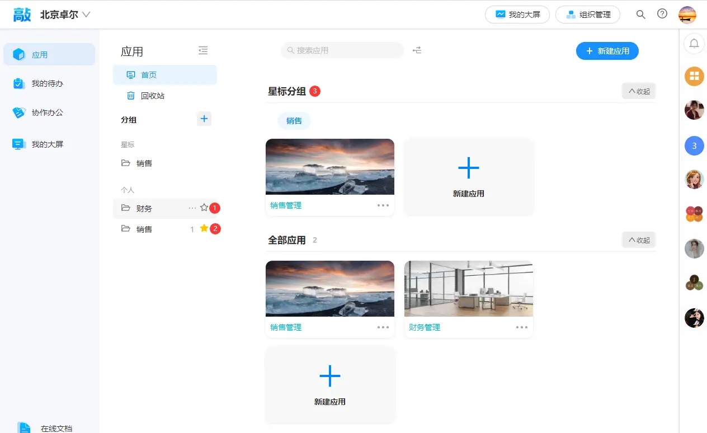Open the notification bell
Screen dimensions: 707x433
694,44
